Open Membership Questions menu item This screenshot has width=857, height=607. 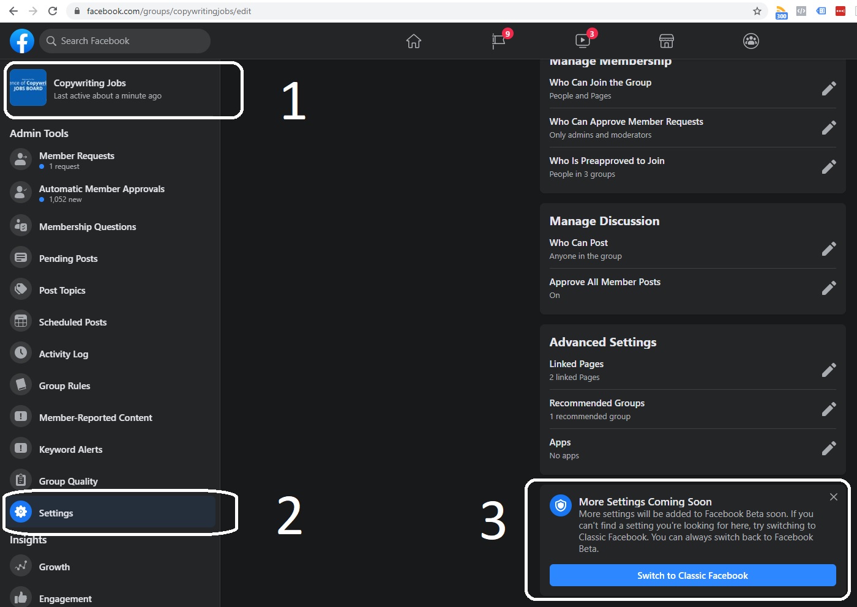pos(110,226)
